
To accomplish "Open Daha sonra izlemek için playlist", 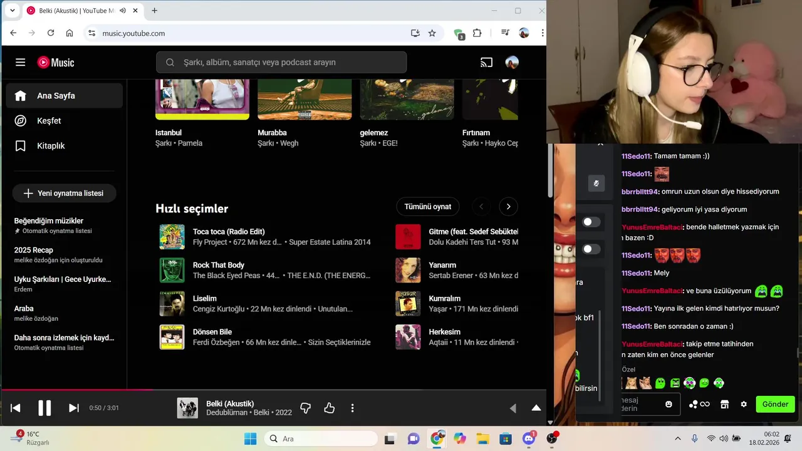I will 64,343.
